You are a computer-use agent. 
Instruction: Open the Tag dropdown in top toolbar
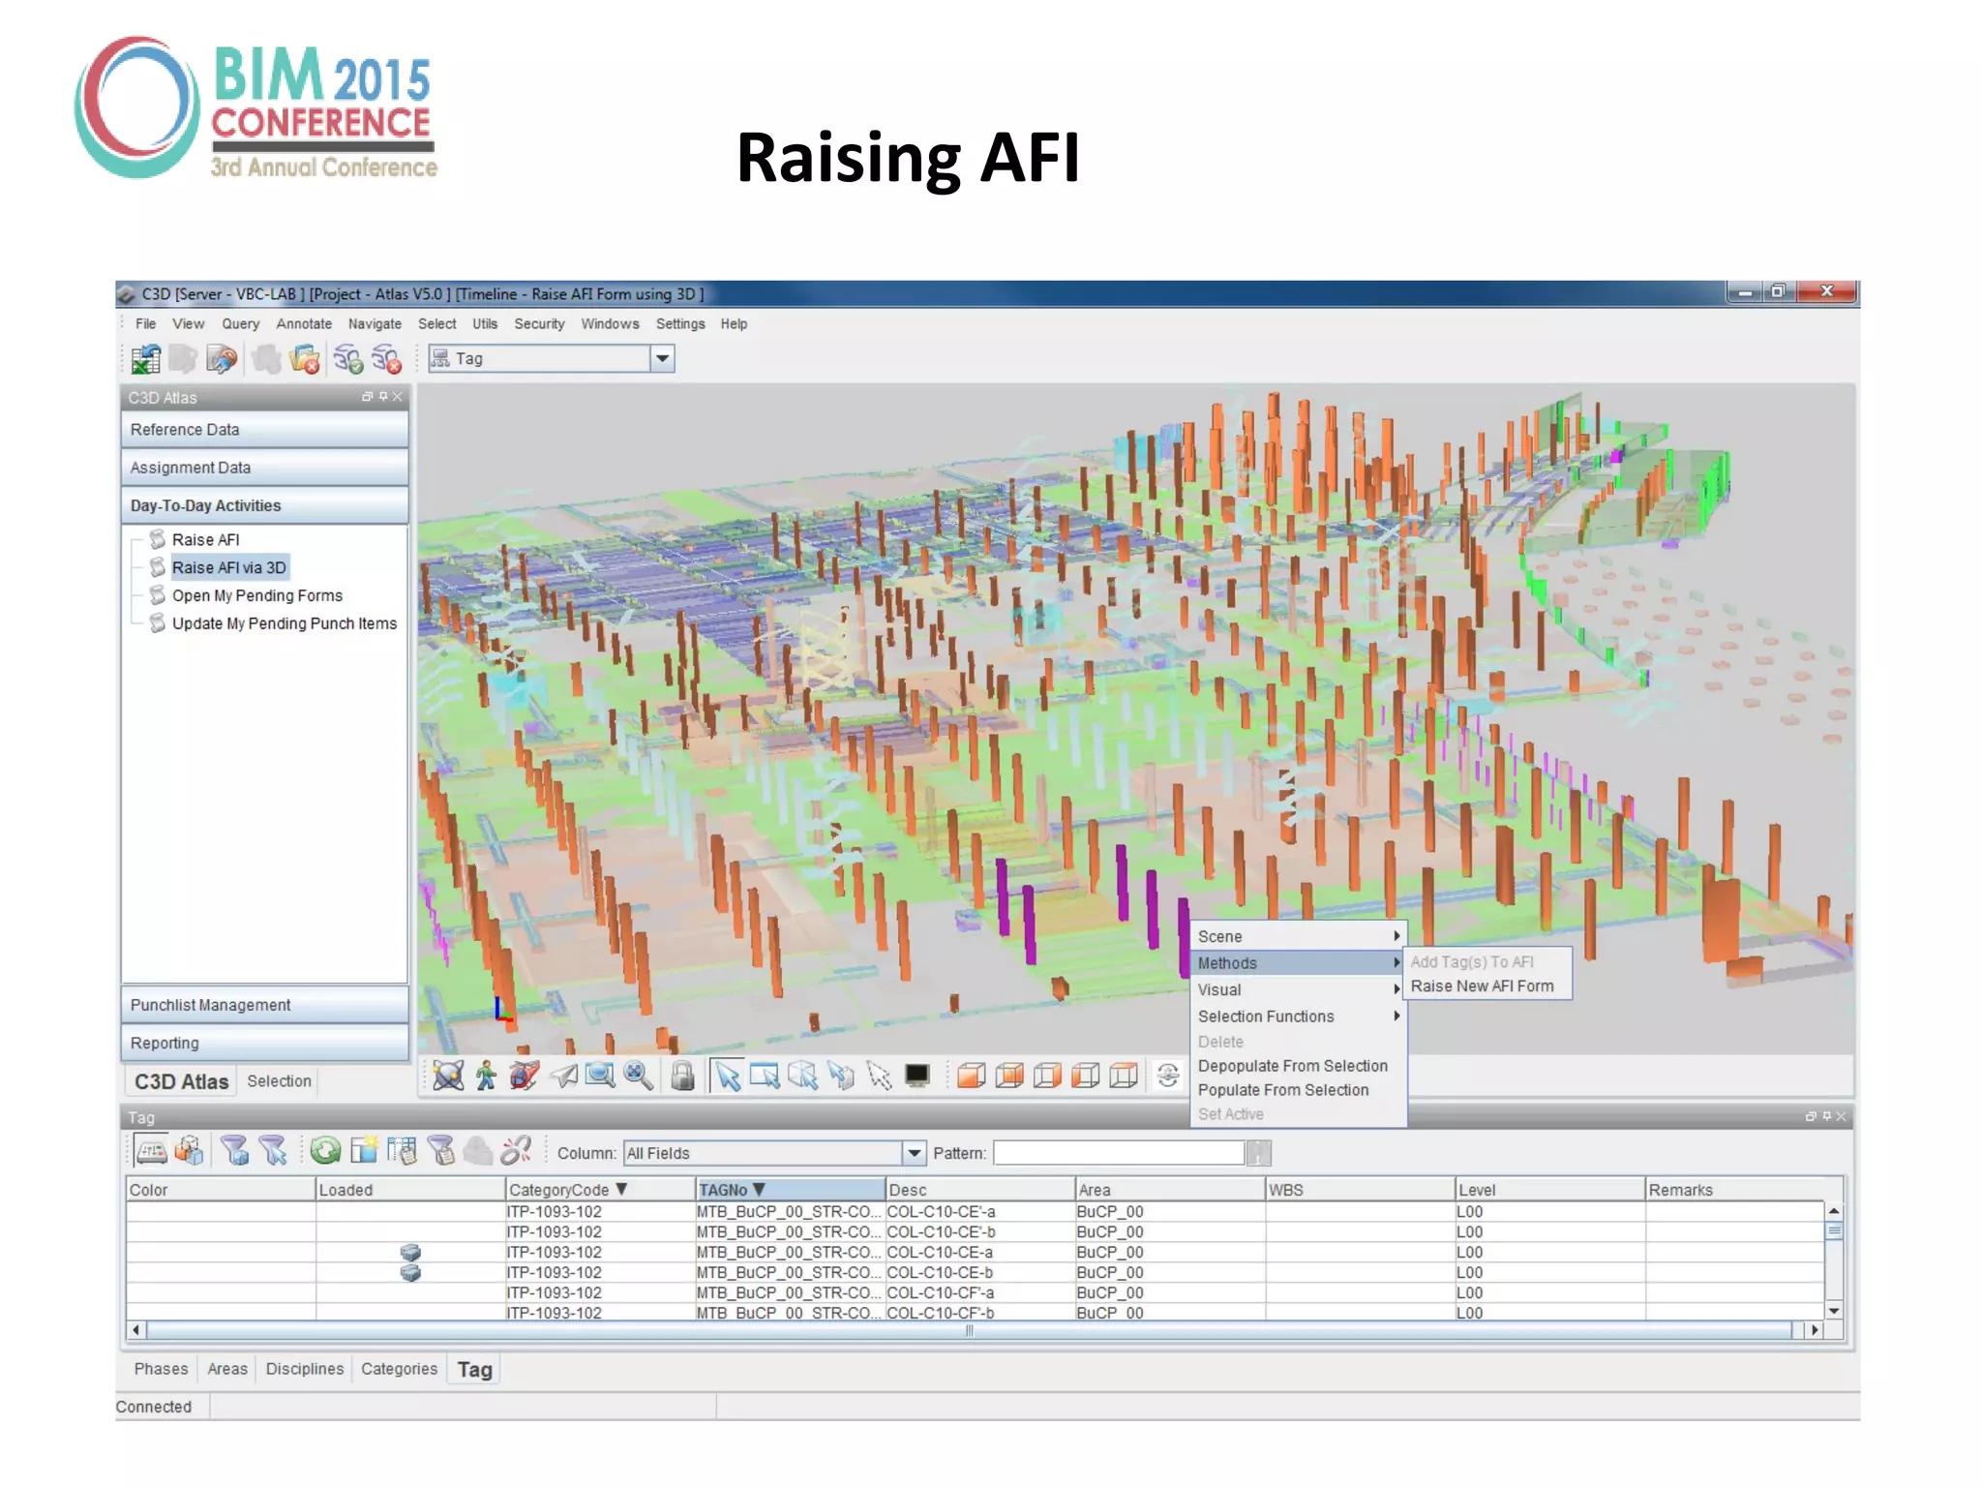[x=662, y=359]
